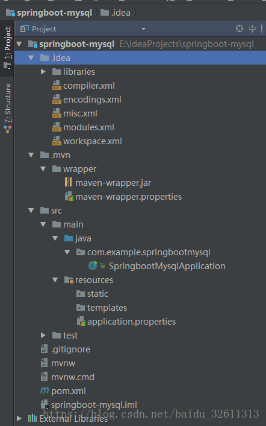
Task: Click the Project view title label
Action: 44,29
